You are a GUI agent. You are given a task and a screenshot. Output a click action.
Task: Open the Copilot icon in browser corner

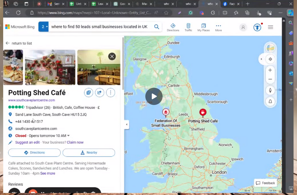click(x=291, y=13)
